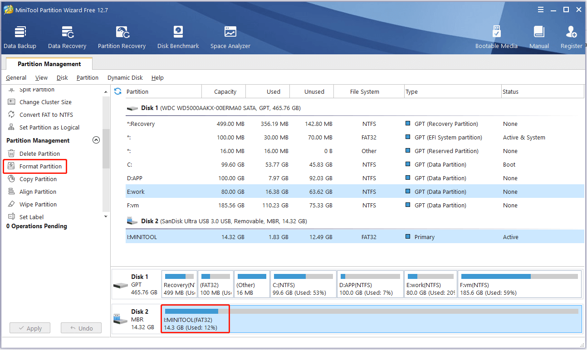Sort by the Status column header
Viewport: 587px width, 350px height.
(x=543, y=91)
